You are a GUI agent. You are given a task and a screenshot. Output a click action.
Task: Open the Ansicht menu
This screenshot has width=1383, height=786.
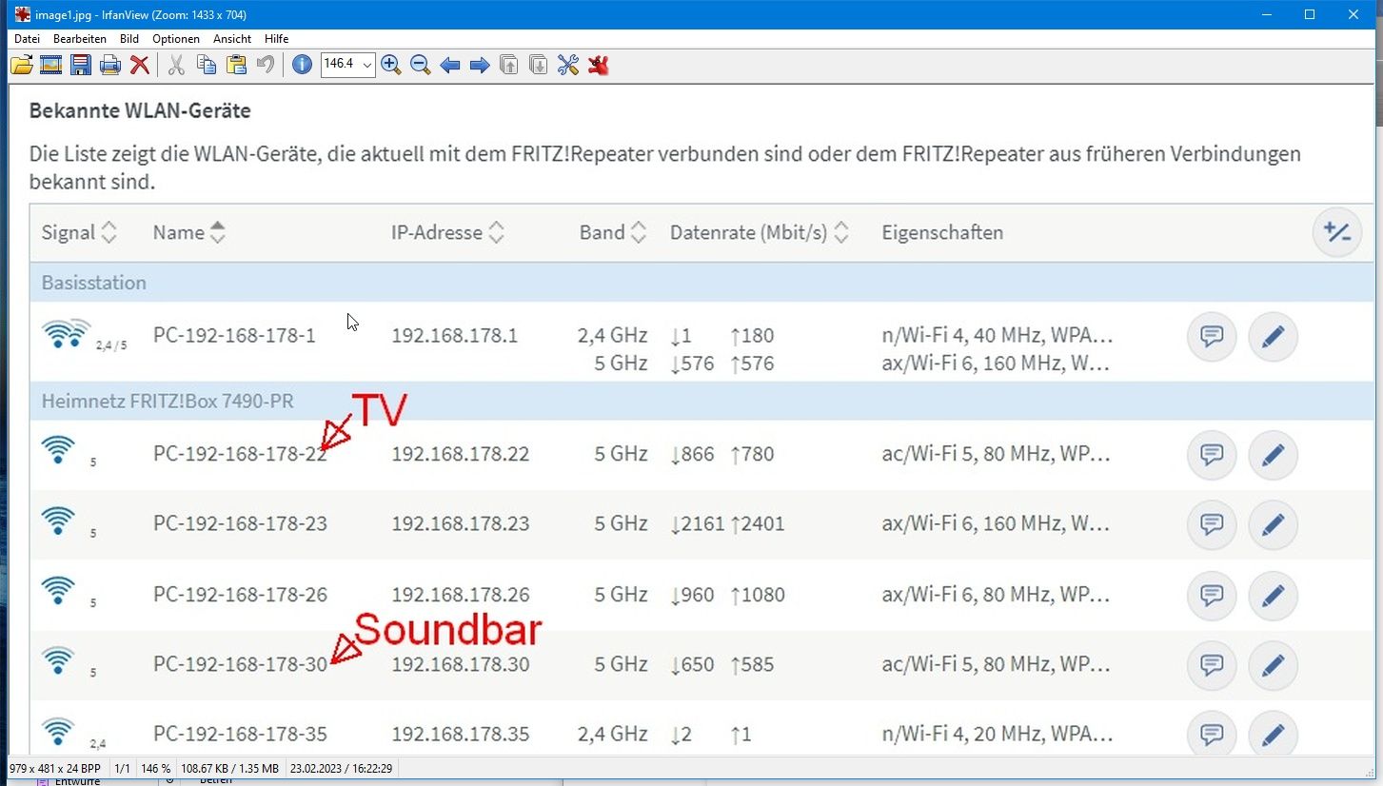(x=232, y=39)
